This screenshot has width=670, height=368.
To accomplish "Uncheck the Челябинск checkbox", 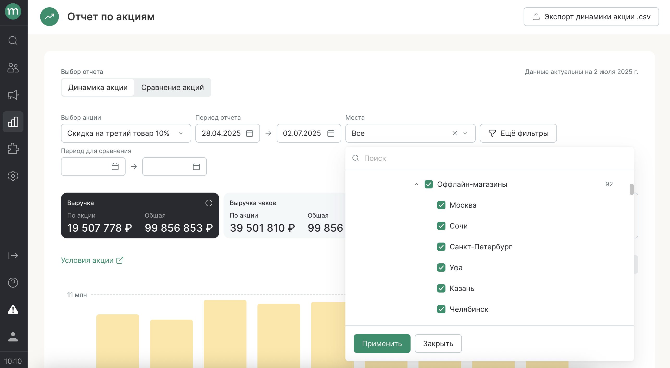I will (441, 309).
